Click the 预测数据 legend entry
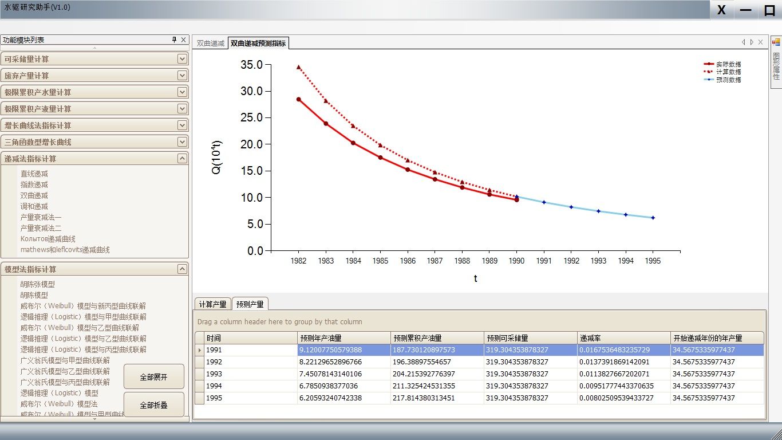The image size is (782, 440). pyautogui.click(x=722, y=80)
